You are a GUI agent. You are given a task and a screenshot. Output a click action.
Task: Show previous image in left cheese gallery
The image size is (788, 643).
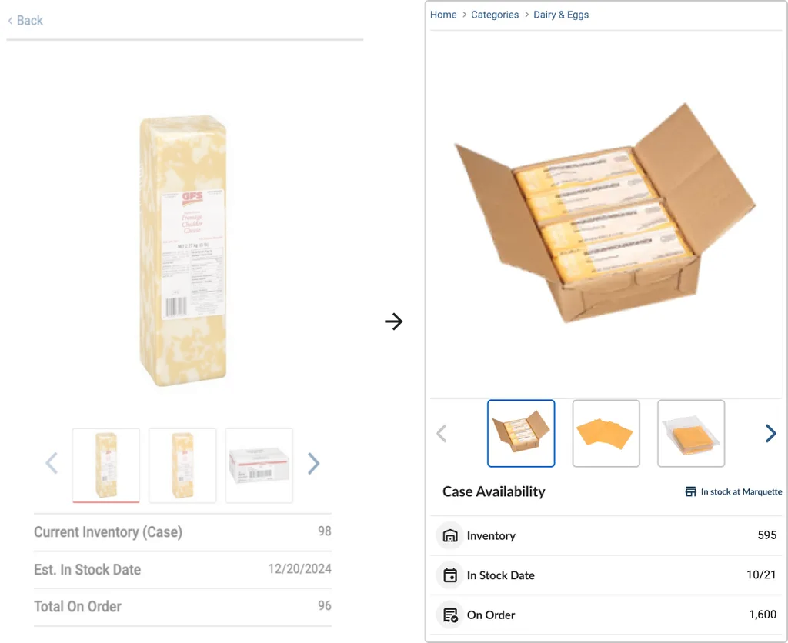click(52, 463)
